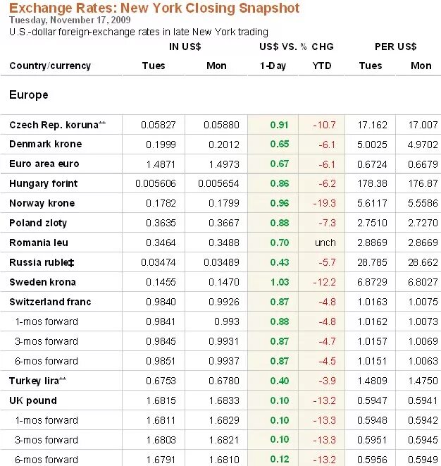Click Switzerland franc row label

(x=50, y=302)
